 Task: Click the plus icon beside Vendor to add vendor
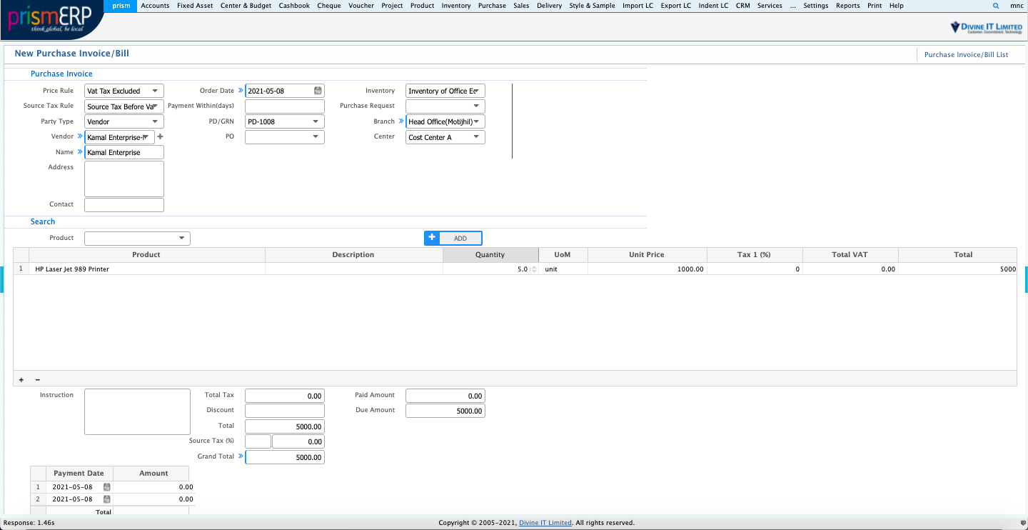[160, 136]
